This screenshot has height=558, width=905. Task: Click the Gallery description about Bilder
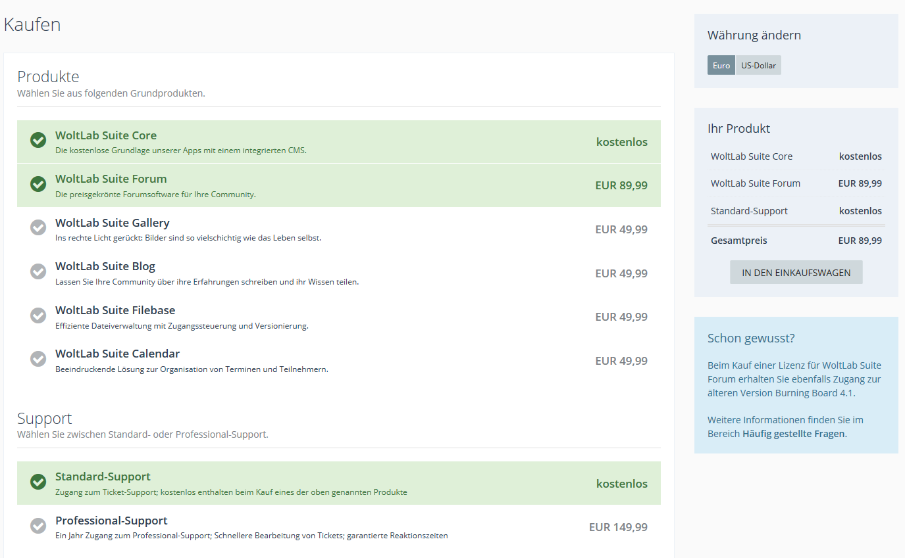[188, 238]
